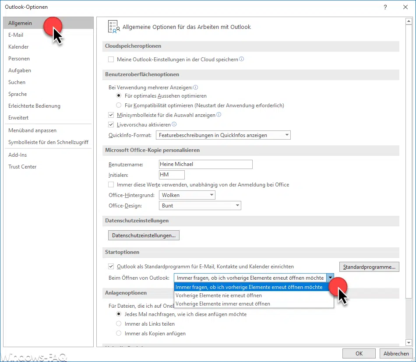Image resolution: width=416 pixels, height=362 pixels.
Task: Toggle the Livevorschau aktivieren checkbox
Action: coord(111,125)
